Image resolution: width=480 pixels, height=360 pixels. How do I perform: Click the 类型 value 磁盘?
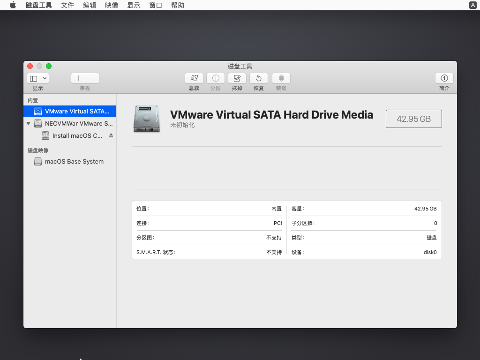(x=432, y=238)
